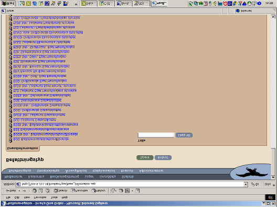Click the page's vertical scrollbar thumb
This screenshot has height=207, width=277.
(273, 162)
